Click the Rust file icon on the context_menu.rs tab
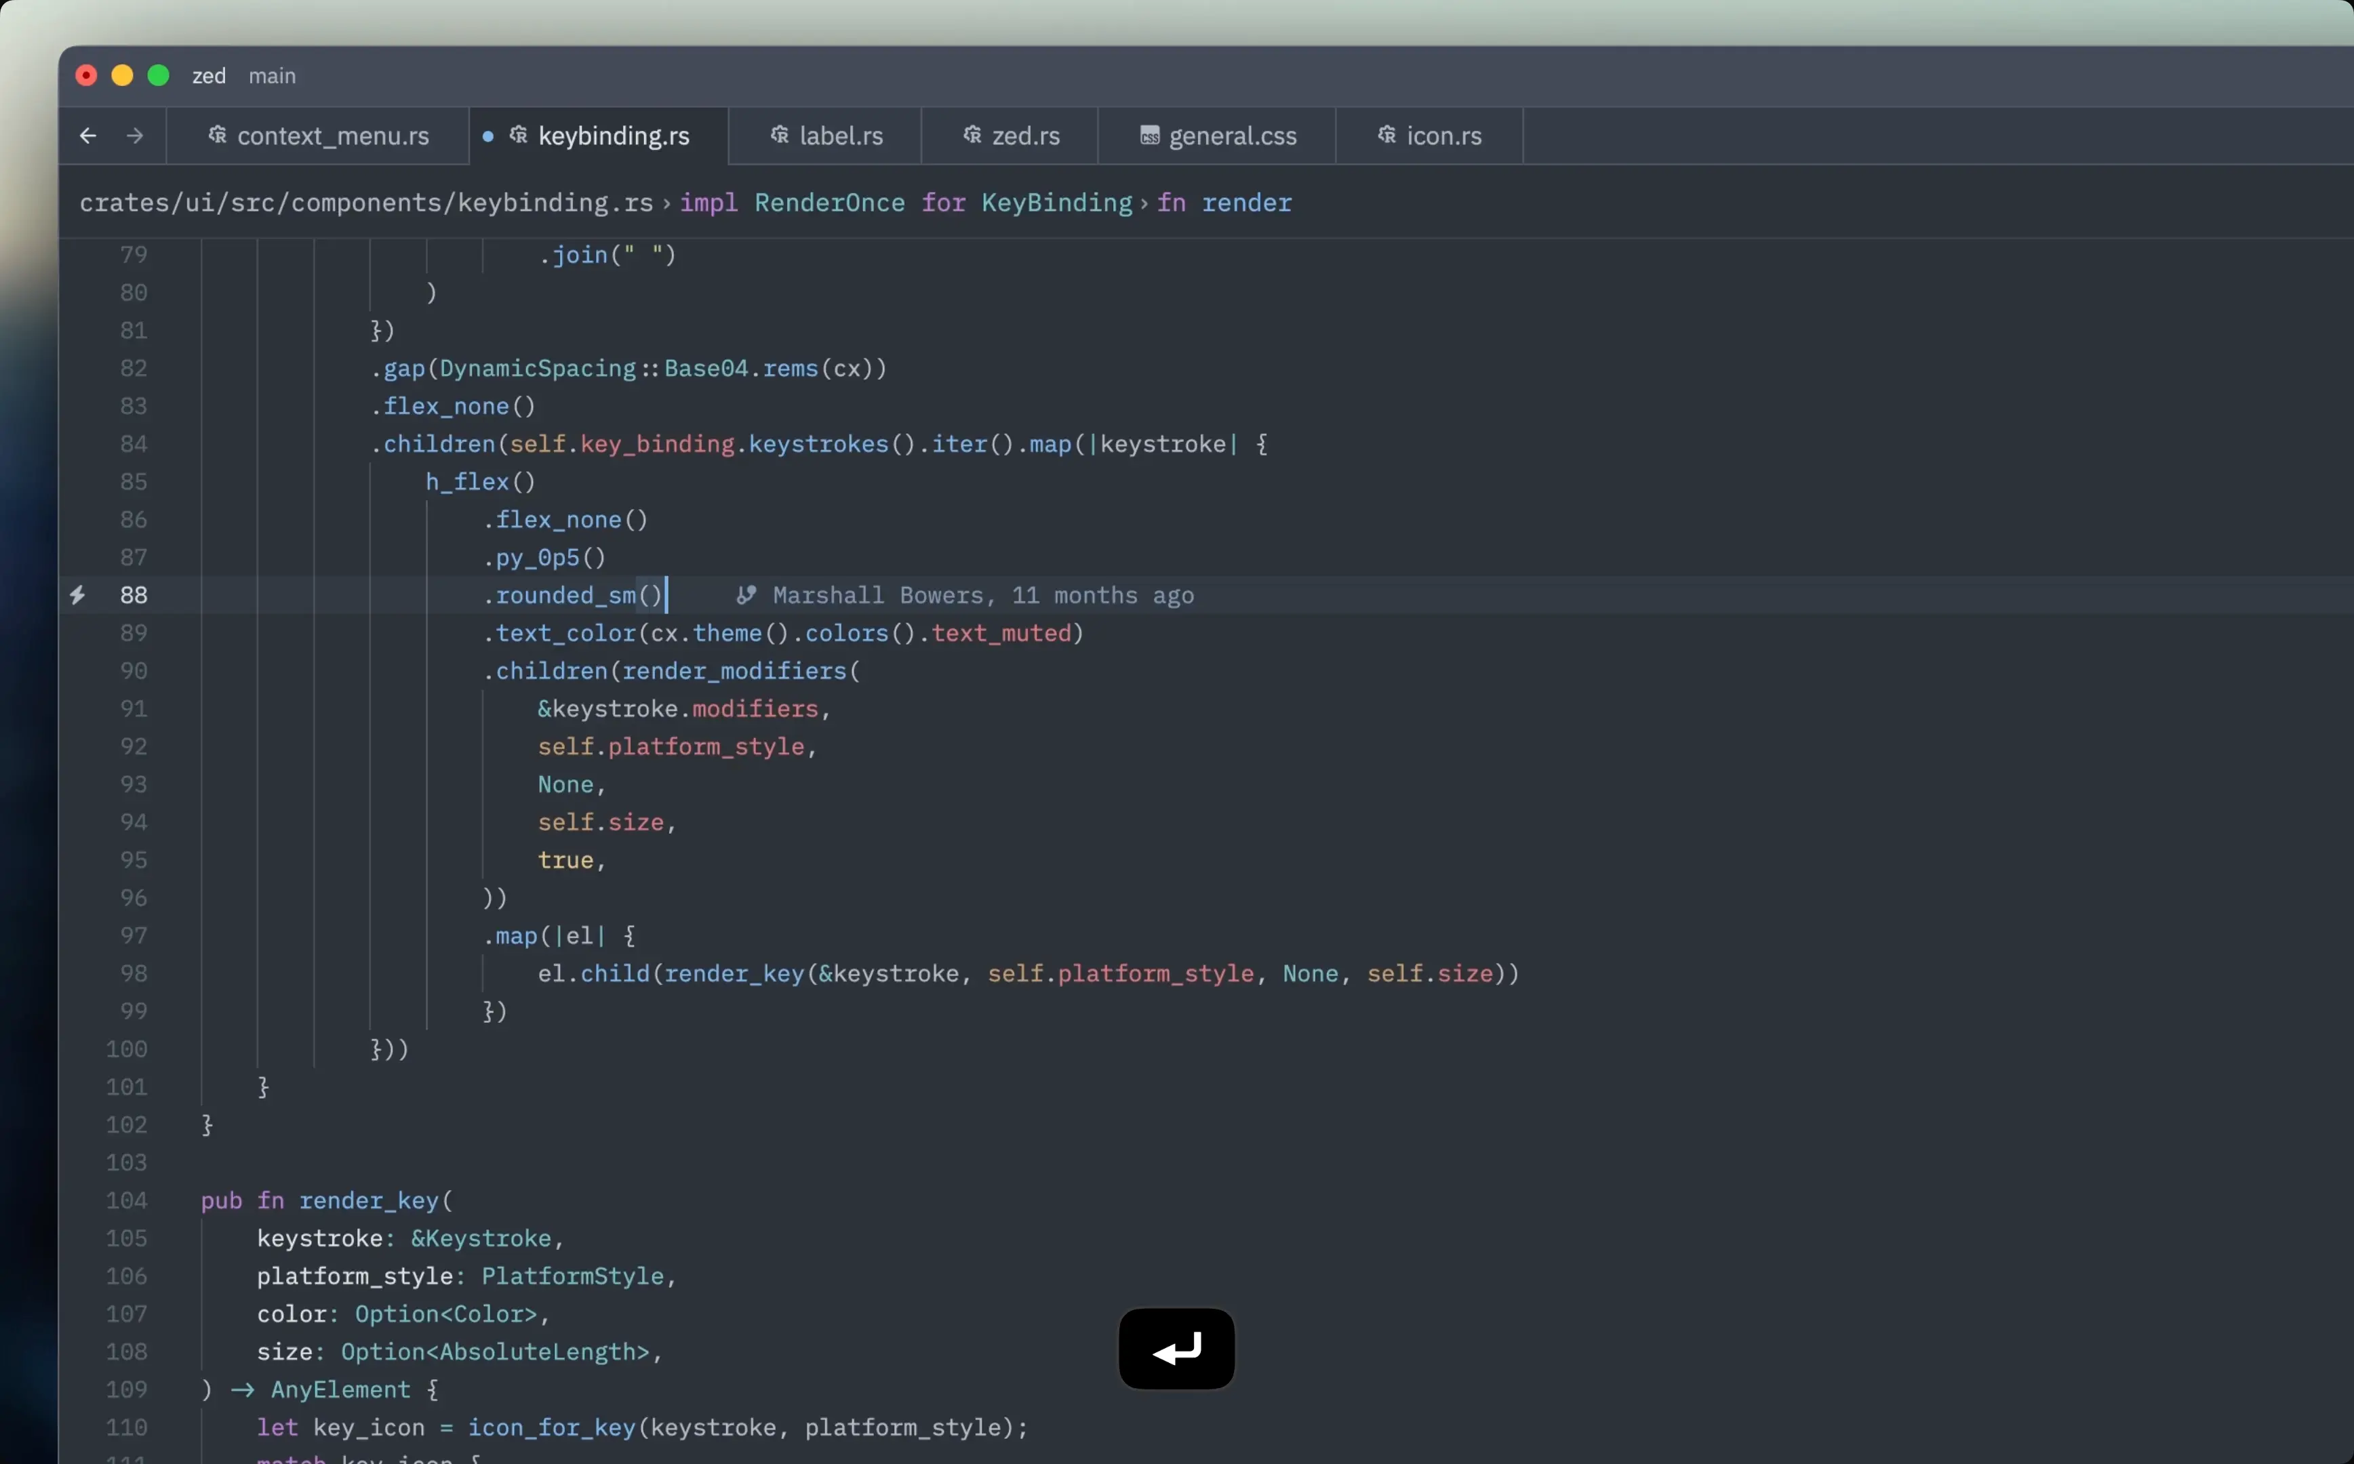This screenshot has width=2354, height=1464. click(218, 136)
